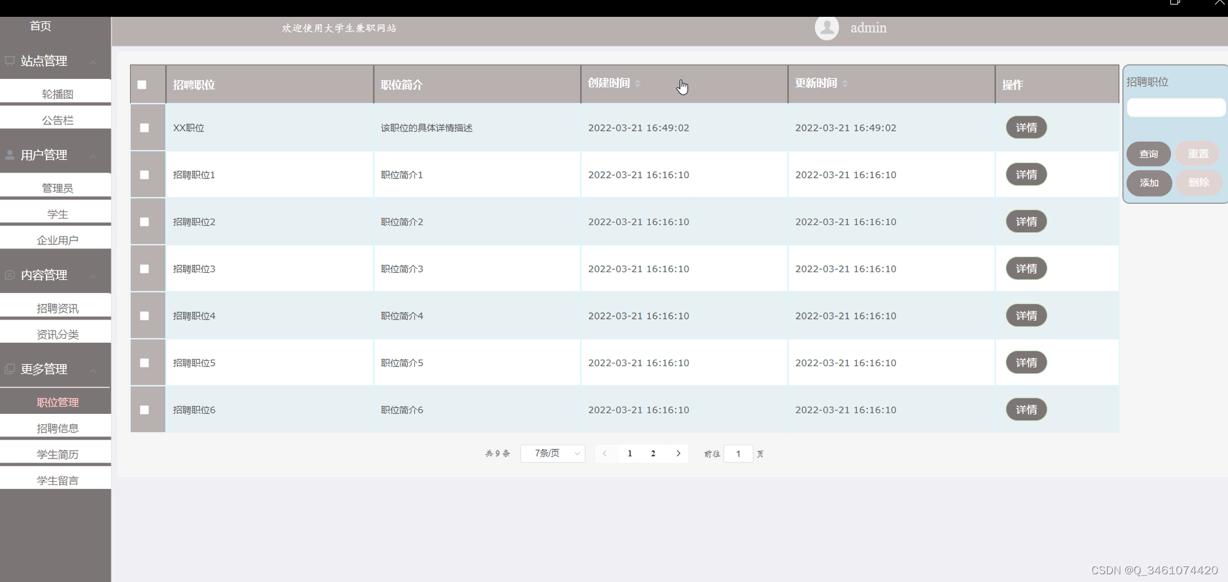Click 详情 for the XX职位 row

(1026, 127)
